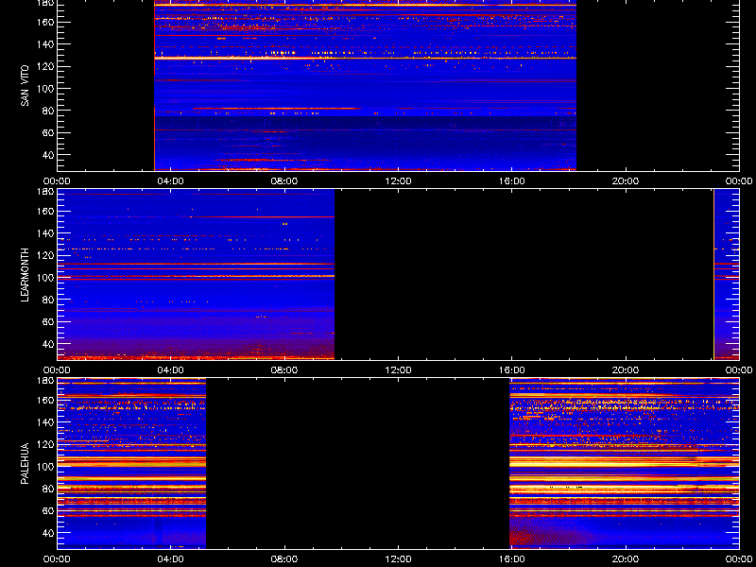This screenshot has width=756, height=567.
Task: Click the Learmonth morning spectrogram data region
Action: [196, 274]
